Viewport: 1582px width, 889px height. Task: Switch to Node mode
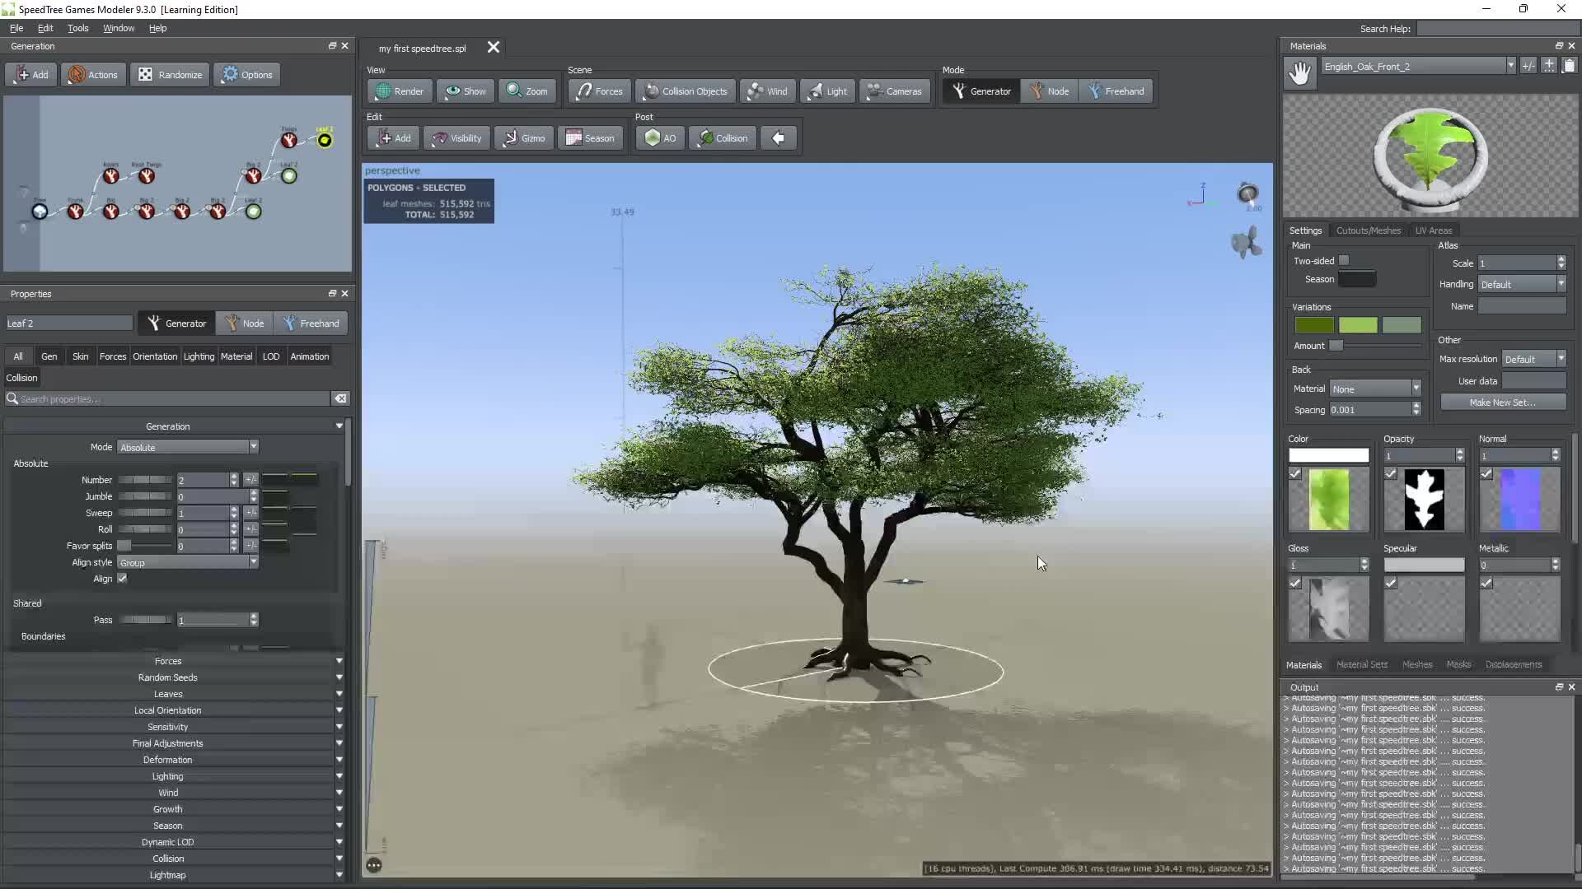pos(1049,91)
